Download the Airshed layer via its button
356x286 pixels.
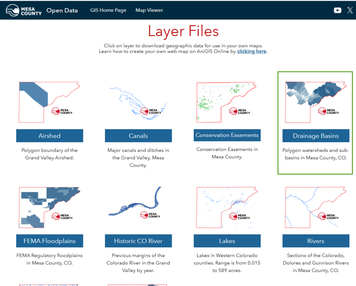[49, 136]
